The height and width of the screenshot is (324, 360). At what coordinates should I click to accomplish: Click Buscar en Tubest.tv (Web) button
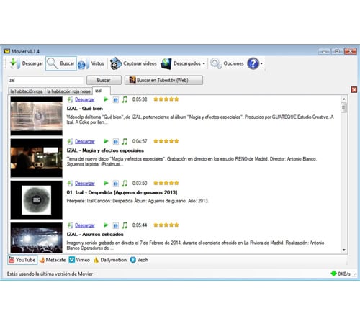pyautogui.click(x=163, y=80)
